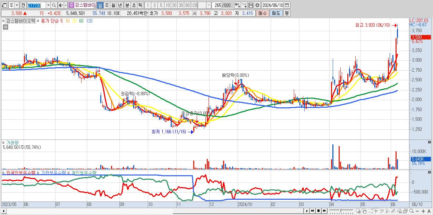Select the 월 (monthly) period toggle
The width and height of the screenshot is (433, 215).
(113, 5)
